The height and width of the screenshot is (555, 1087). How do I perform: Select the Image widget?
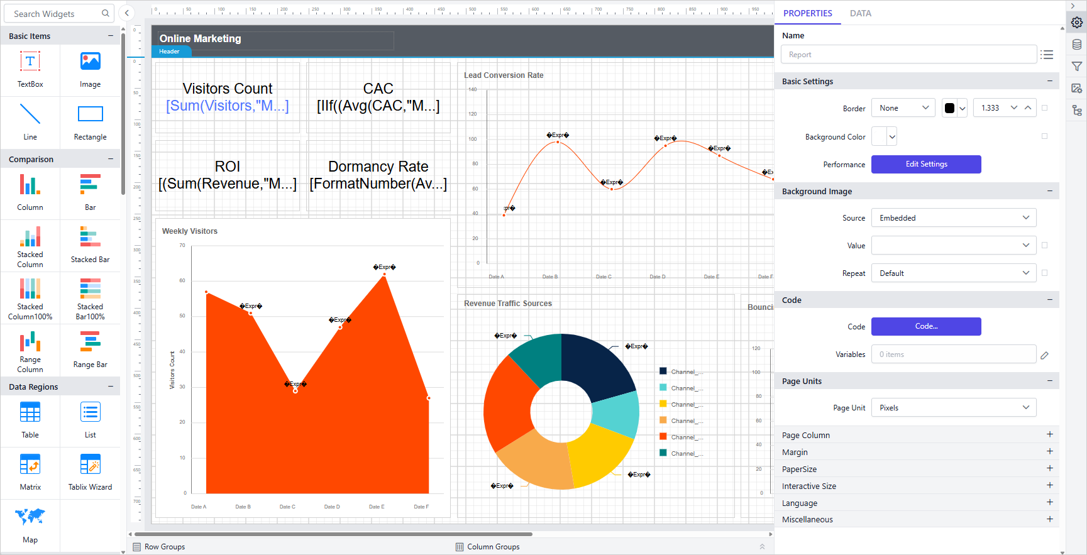90,70
